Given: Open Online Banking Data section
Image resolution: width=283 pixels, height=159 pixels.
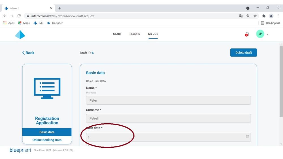Looking at the screenshot, I should [x=47, y=140].
